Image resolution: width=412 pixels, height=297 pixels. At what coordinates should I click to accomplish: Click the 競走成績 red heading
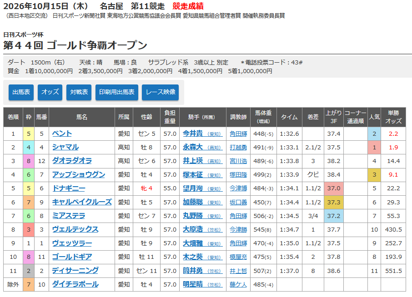(188, 6)
